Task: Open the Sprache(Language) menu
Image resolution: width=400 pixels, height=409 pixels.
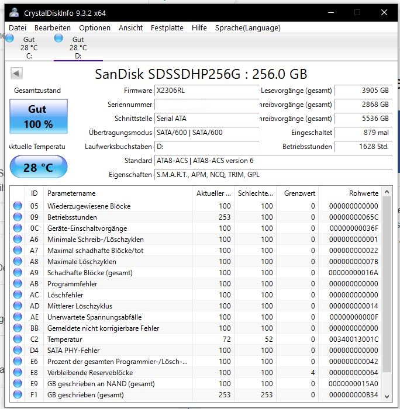Action: pos(248,27)
